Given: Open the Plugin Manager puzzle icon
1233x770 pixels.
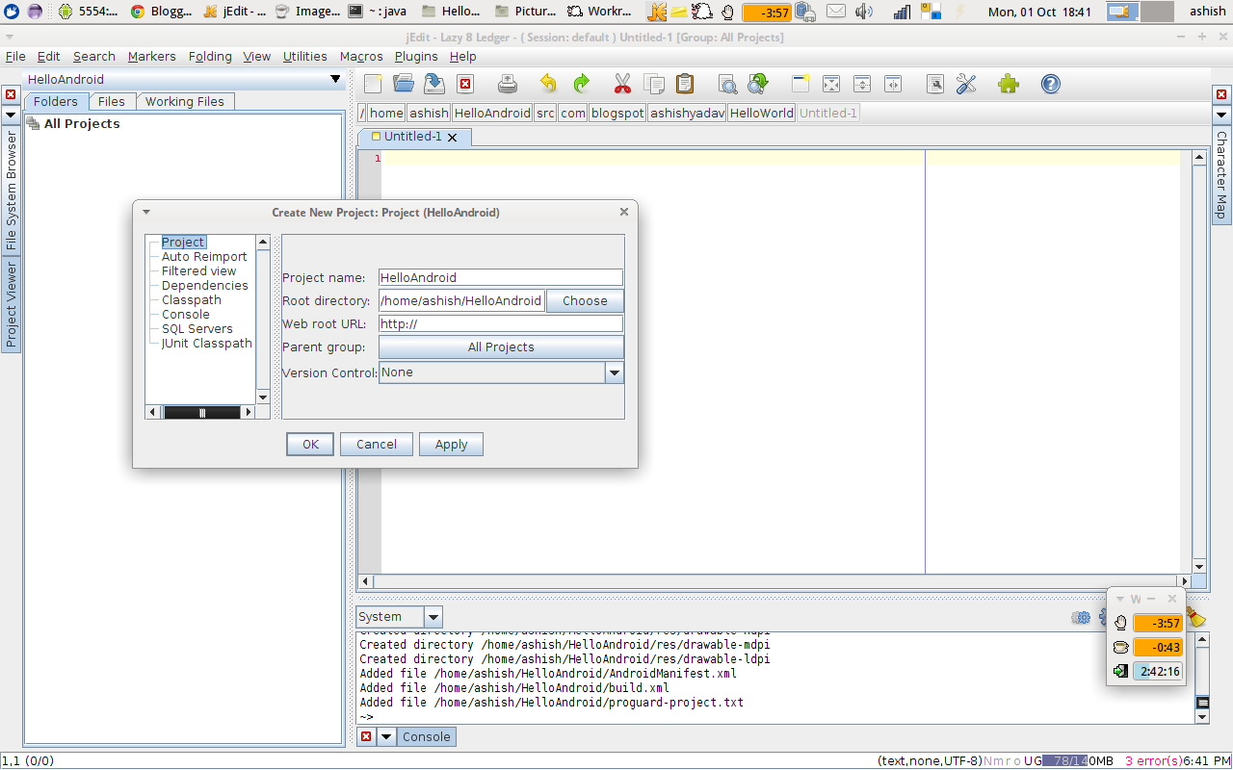Looking at the screenshot, I should [1008, 84].
